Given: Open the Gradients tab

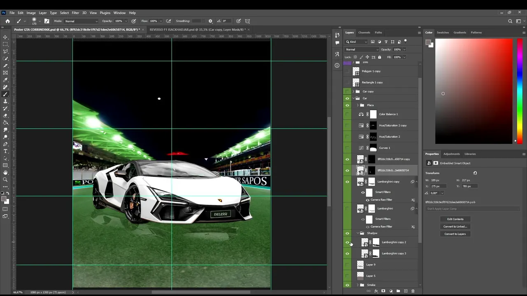Looking at the screenshot, I should click(459, 32).
